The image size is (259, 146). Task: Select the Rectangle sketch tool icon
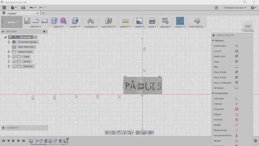pyautogui.click(x=45, y=21)
